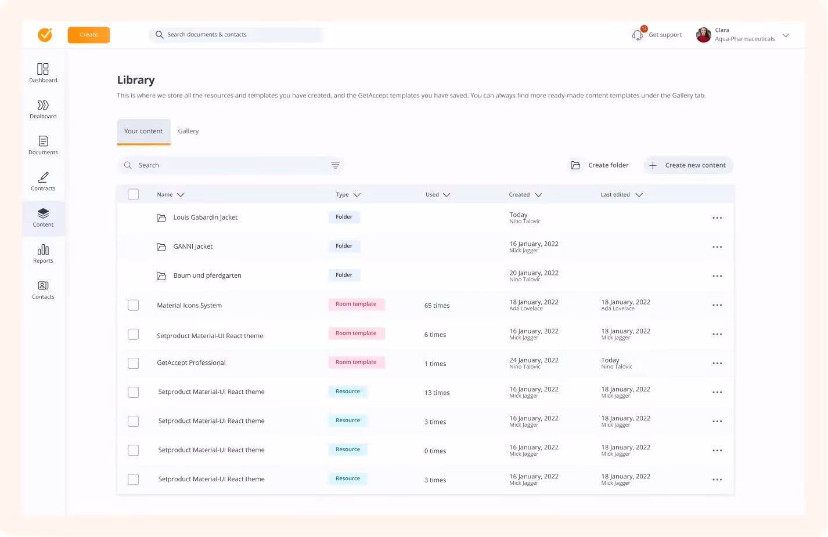Screen dimensions: 828x537
Task: Sort by the Name column dropdown
Action: pyautogui.click(x=180, y=194)
